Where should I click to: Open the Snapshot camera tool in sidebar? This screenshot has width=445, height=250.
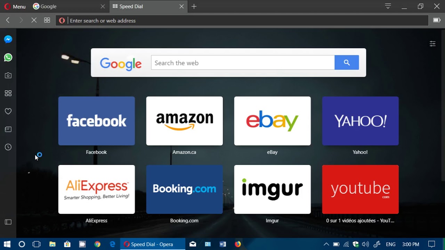pos(8,75)
